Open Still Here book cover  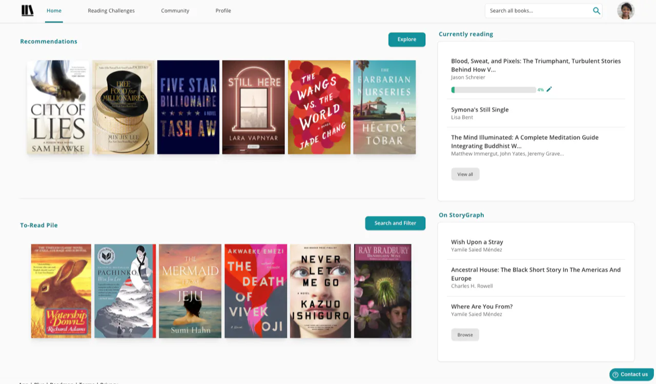(253, 107)
